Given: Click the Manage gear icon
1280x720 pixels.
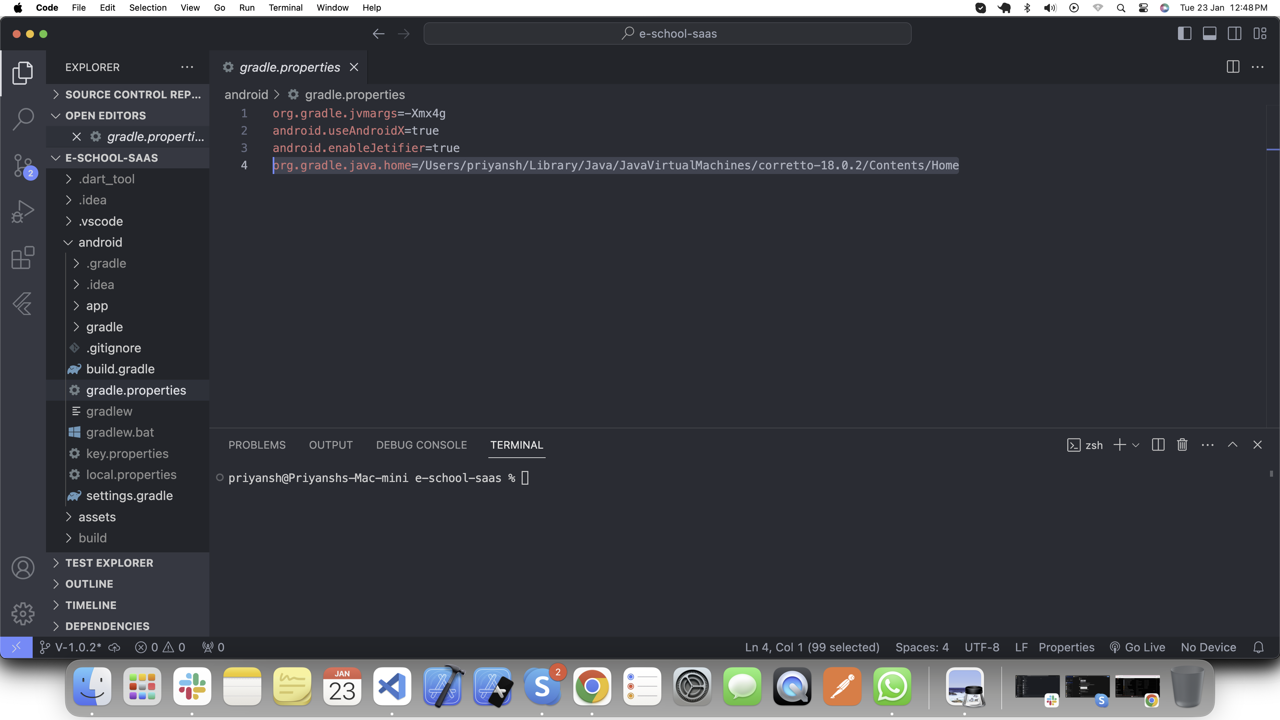Looking at the screenshot, I should click(23, 614).
